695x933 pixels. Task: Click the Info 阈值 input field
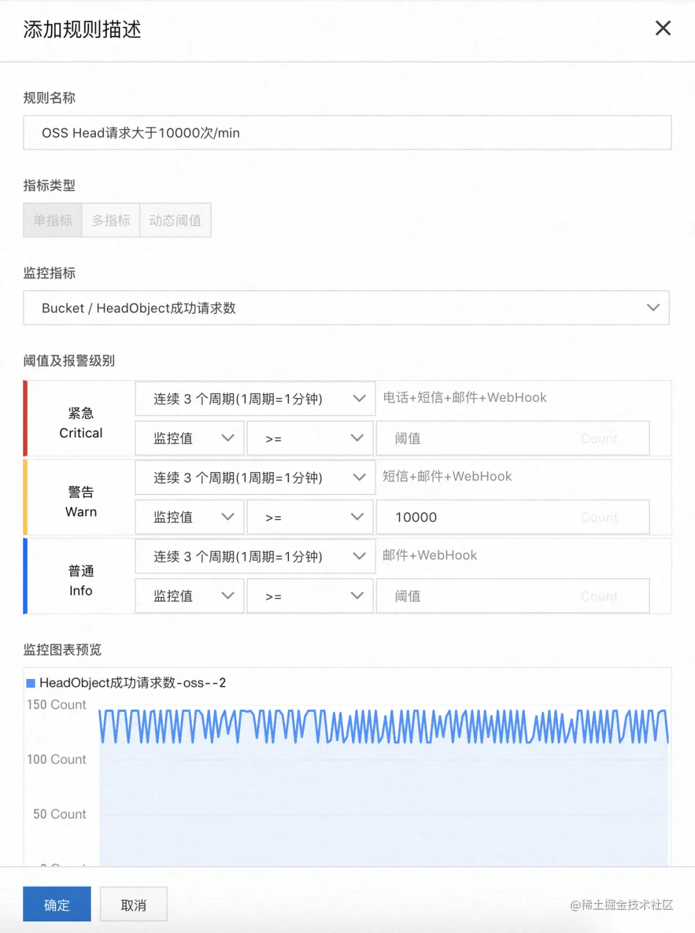513,596
